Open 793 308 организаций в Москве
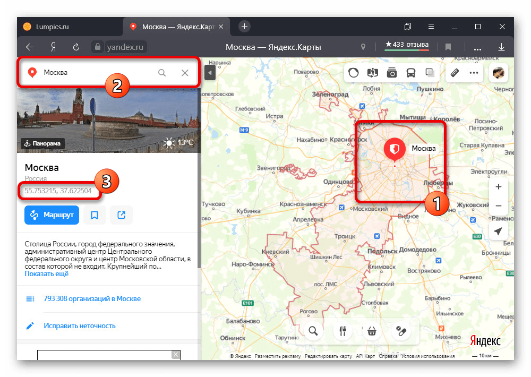Screen dimensions: 531x377 point(92,298)
